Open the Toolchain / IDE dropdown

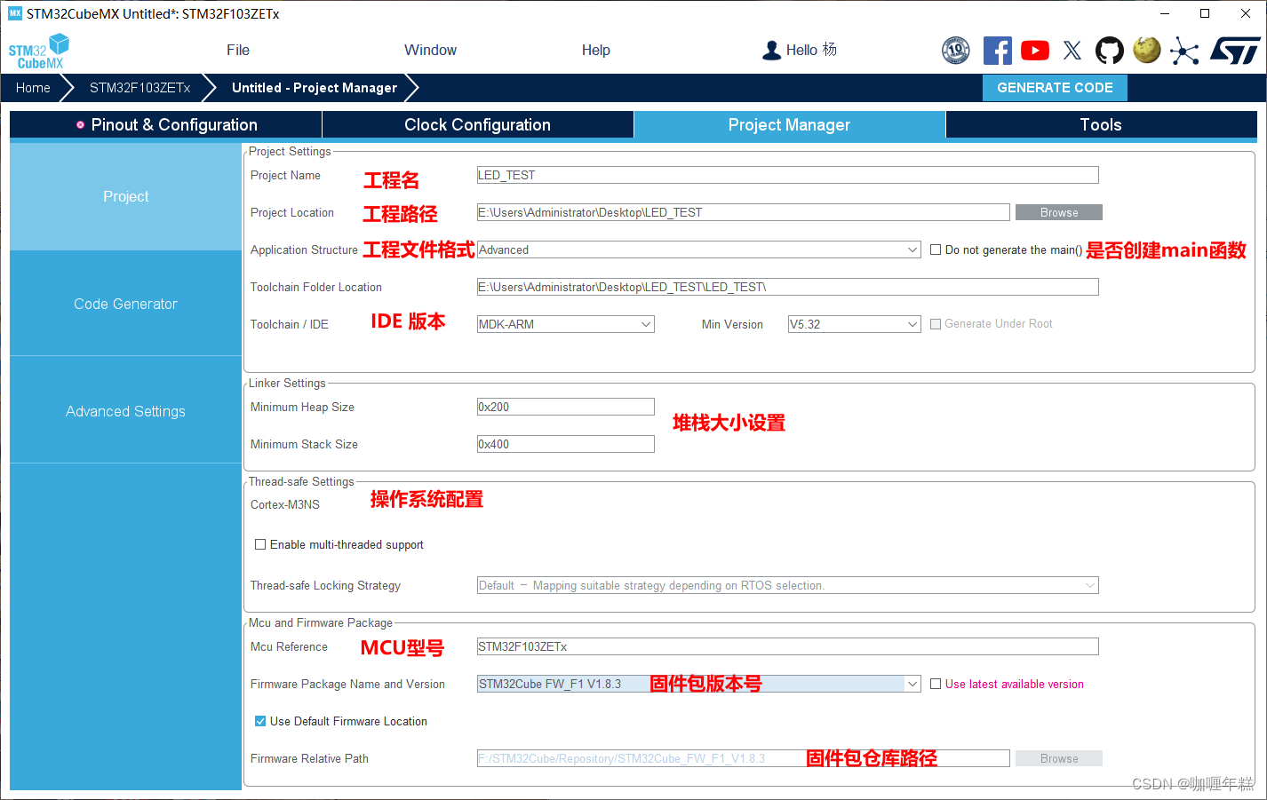click(x=565, y=324)
